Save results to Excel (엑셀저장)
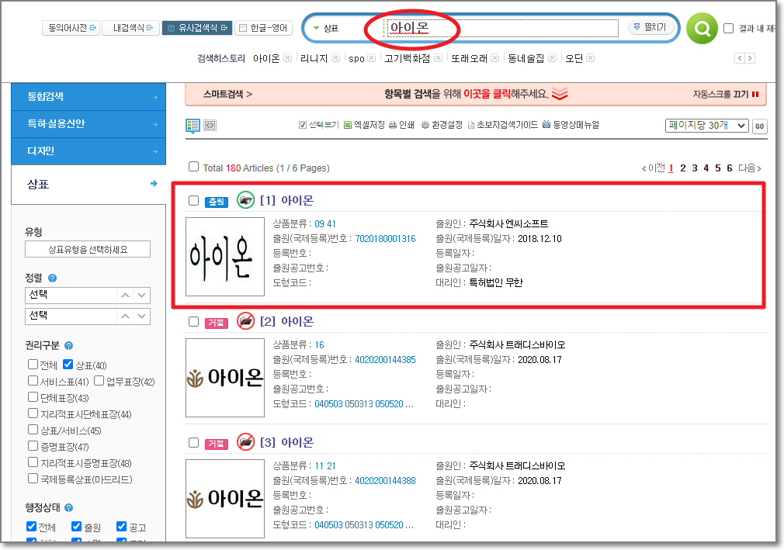Screen dimensions: 784x550 click(x=365, y=125)
